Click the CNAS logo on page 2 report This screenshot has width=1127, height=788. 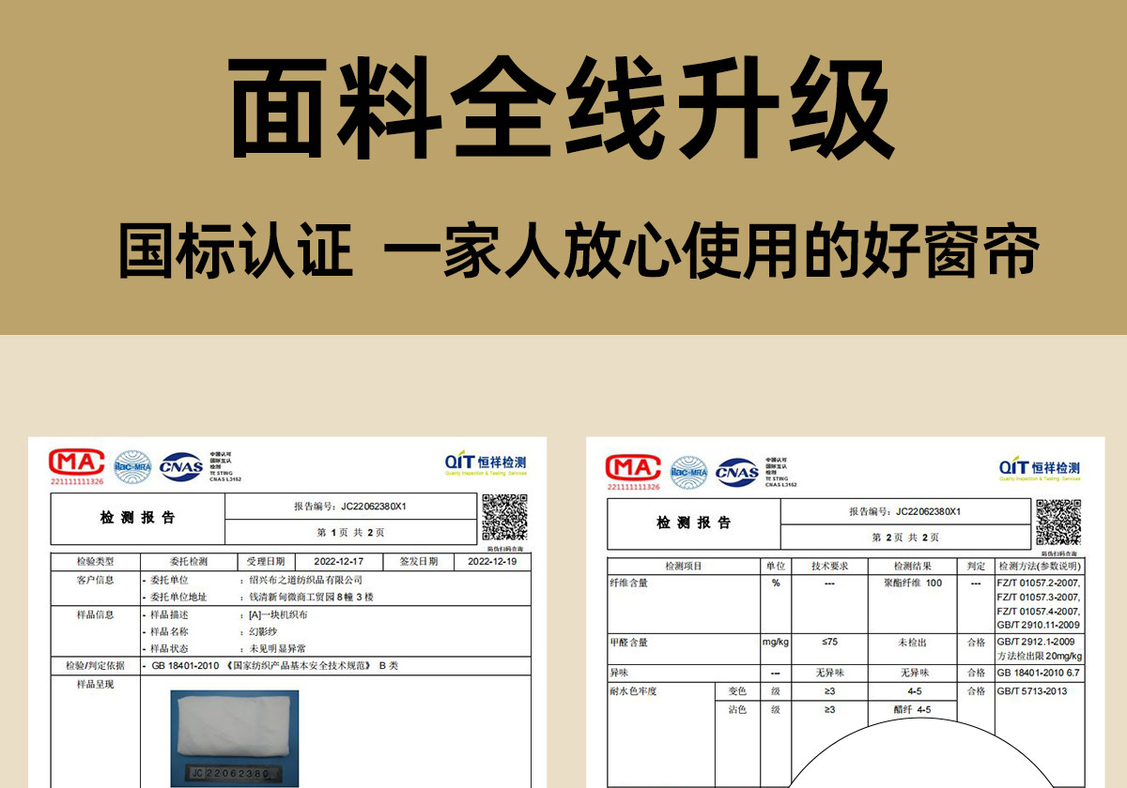point(738,472)
